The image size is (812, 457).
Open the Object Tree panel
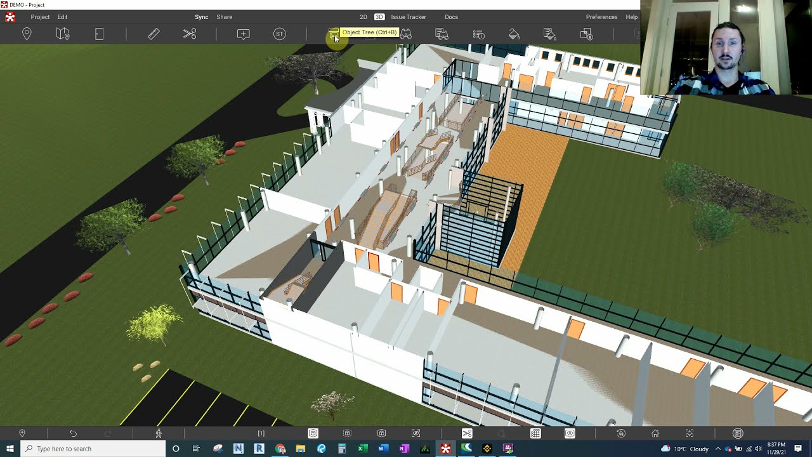point(334,34)
